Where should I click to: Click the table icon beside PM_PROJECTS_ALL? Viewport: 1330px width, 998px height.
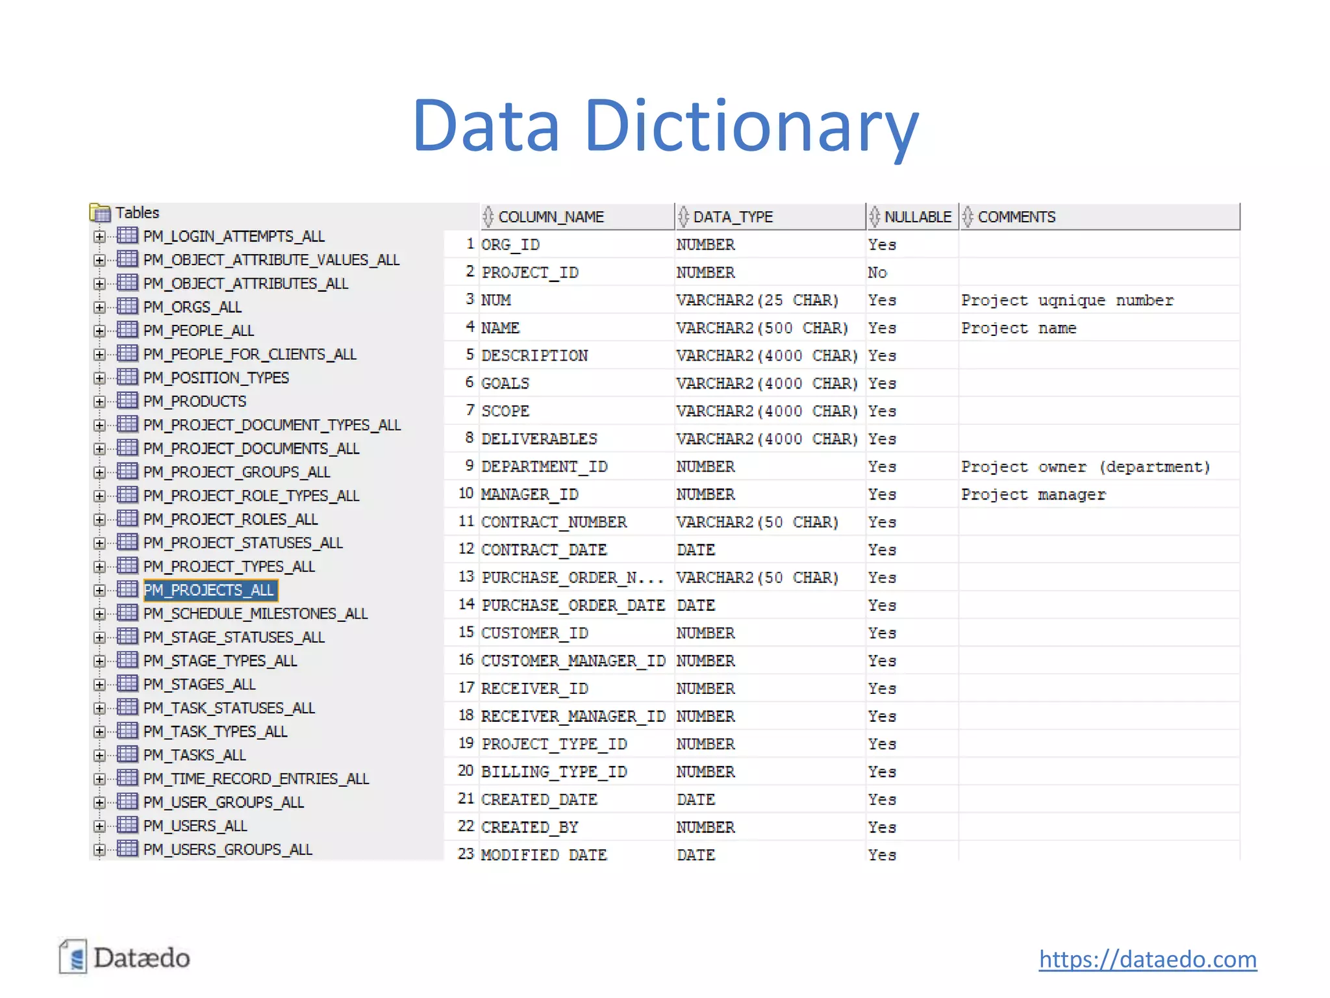point(127,589)
